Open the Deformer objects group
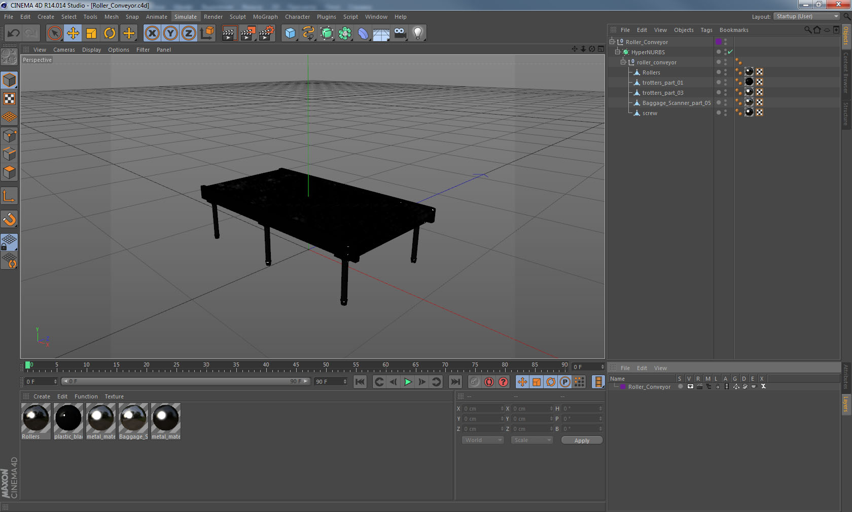Image resolution: width=852 pixels, height=512 pixels. tap(363, 33)
